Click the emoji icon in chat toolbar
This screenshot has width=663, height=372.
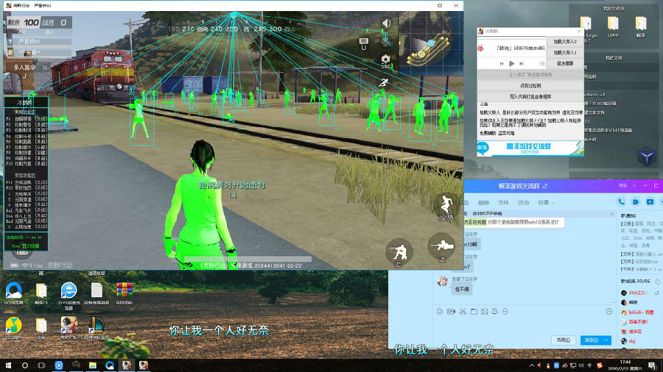[439, 312]
